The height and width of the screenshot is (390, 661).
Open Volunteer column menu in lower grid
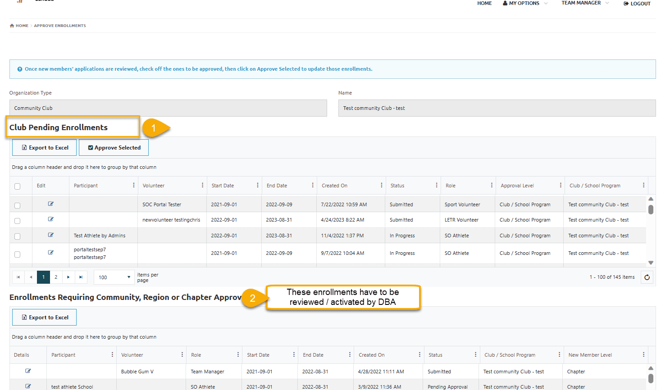(x=182, y=355)
